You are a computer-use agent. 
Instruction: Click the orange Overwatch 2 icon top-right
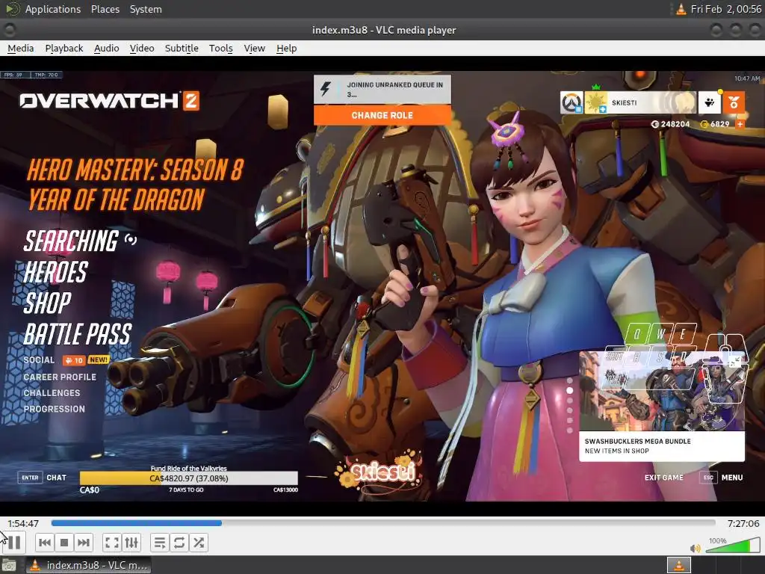(x=734, y=102)
